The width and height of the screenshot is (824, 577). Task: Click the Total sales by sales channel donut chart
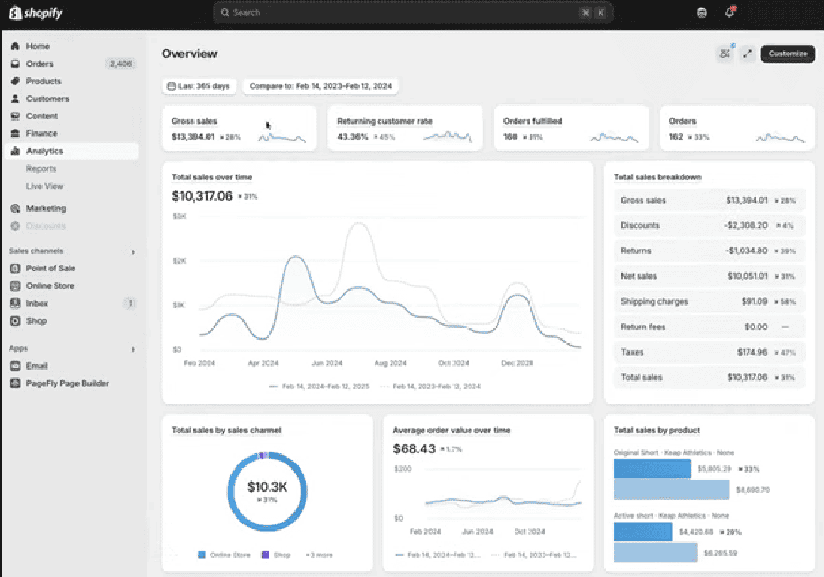coord(267,491)
